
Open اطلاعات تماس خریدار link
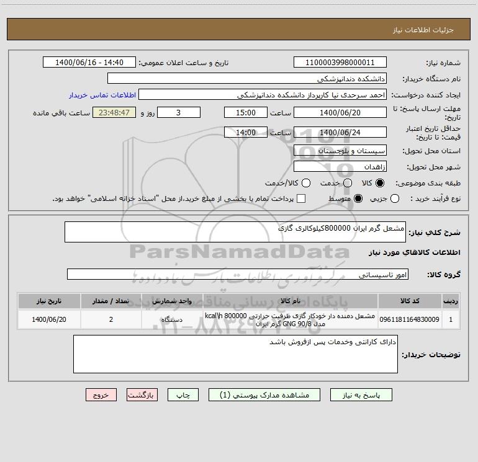point(102,95)
